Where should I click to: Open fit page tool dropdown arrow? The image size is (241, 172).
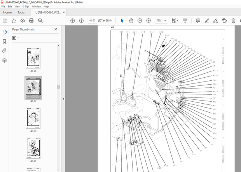(177, 21)
